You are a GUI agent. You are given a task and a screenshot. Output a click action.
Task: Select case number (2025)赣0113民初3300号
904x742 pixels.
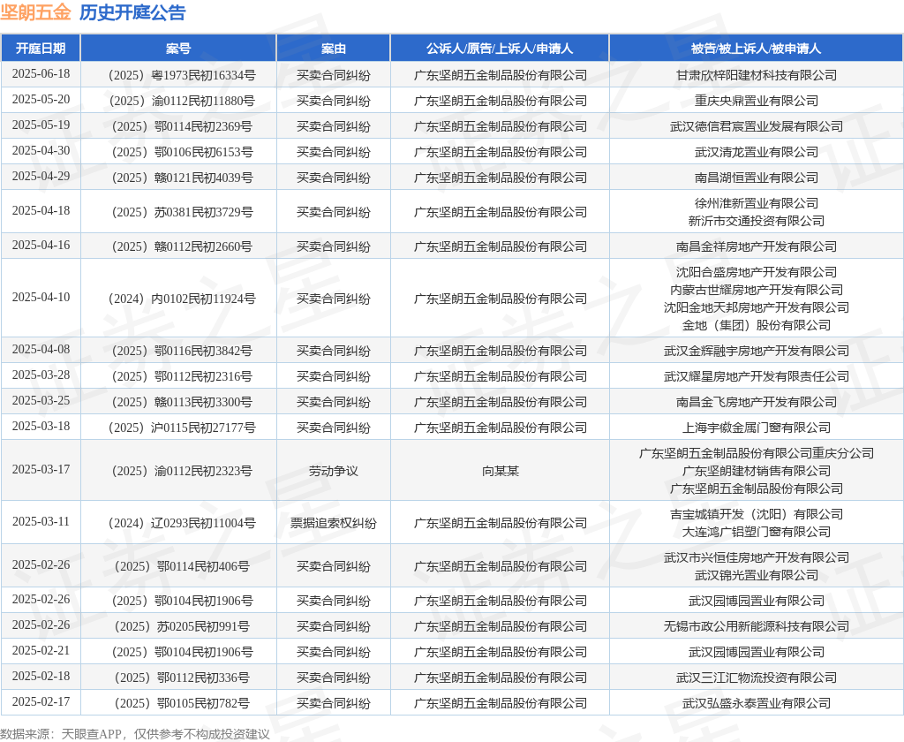coord(182,402)
